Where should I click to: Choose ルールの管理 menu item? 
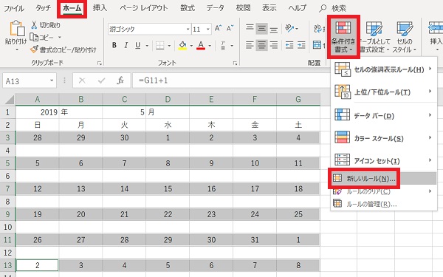point(384,204)
